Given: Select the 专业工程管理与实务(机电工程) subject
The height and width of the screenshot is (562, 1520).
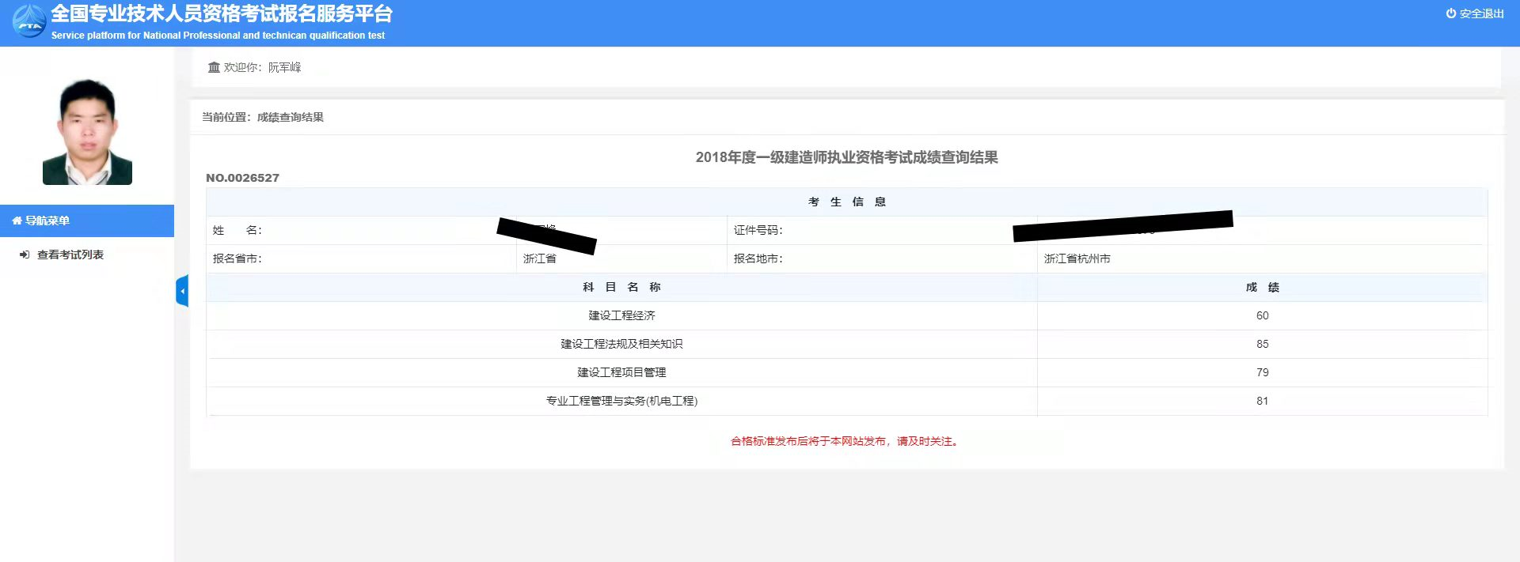Looking at the screenshot, I should click(621, 401).
